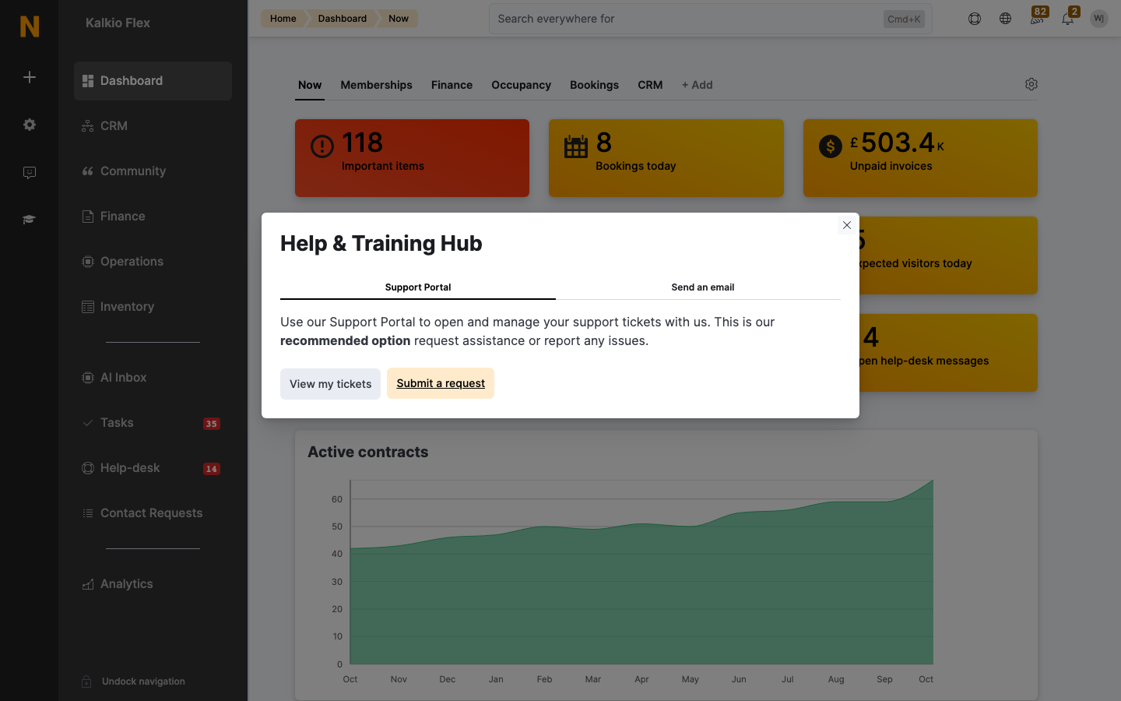Click Dashboard breadcrumb

342,19
